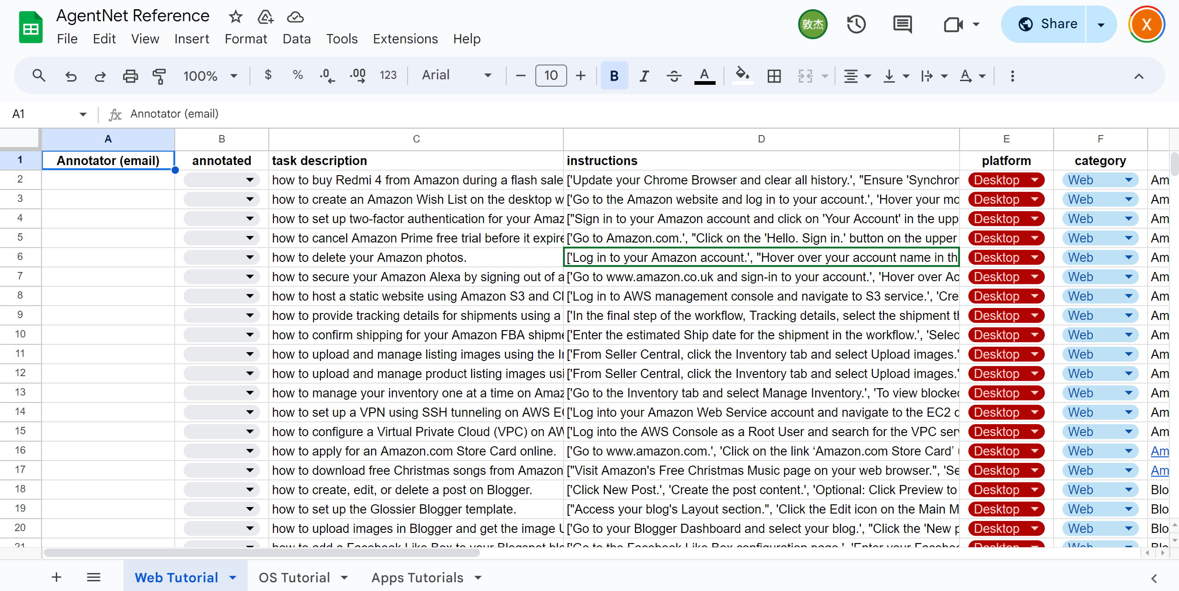This screenshot has height=591, width=1179.
Task: Increase decimal places
Action: (x=358, y=75)
